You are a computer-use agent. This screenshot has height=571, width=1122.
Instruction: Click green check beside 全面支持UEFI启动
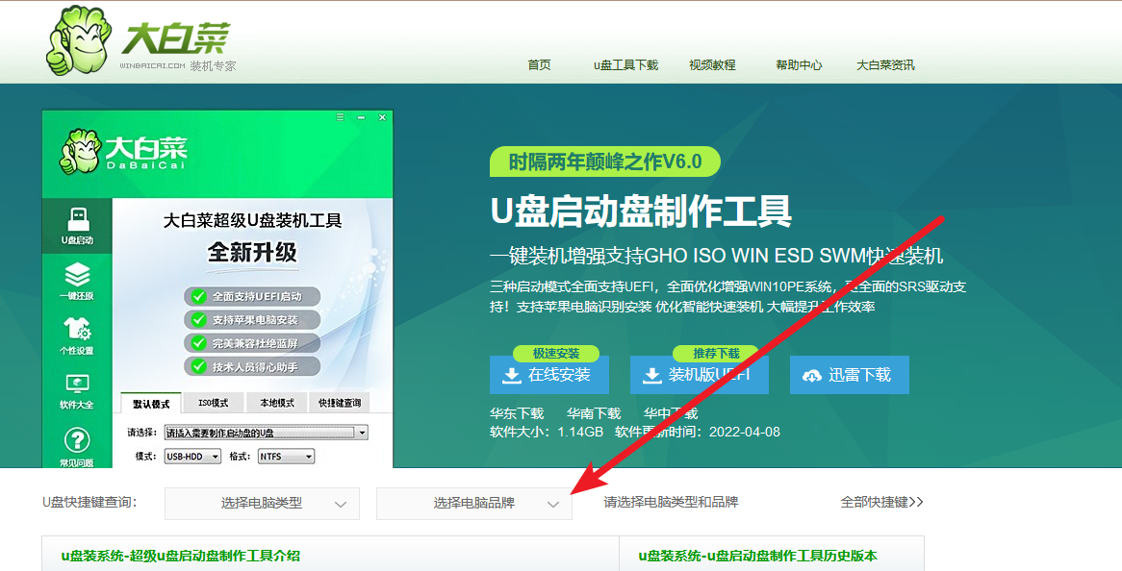tap(198, 297)
